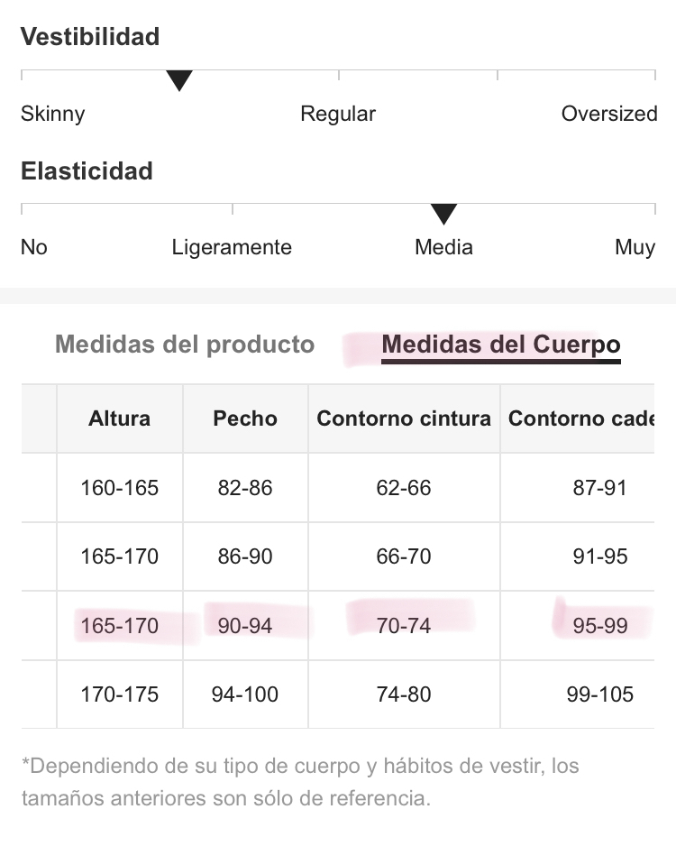Click the Contorno cintura column header
Image resolution: width=676 pixels, height=846 pixels.
(404, 418)
